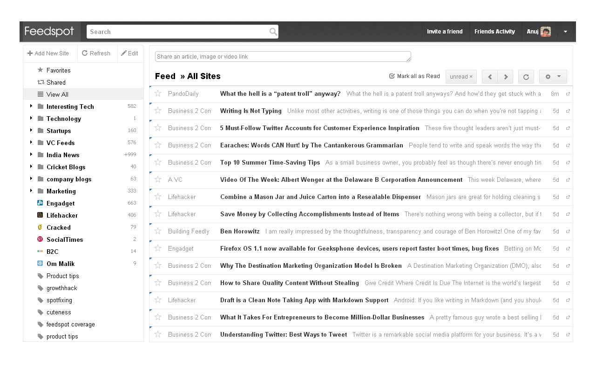This screenshot has width=596, height=372.
Task: Star the 5 Must-Follow Twitter Accounts article
Action: click(x=158, y=128)
